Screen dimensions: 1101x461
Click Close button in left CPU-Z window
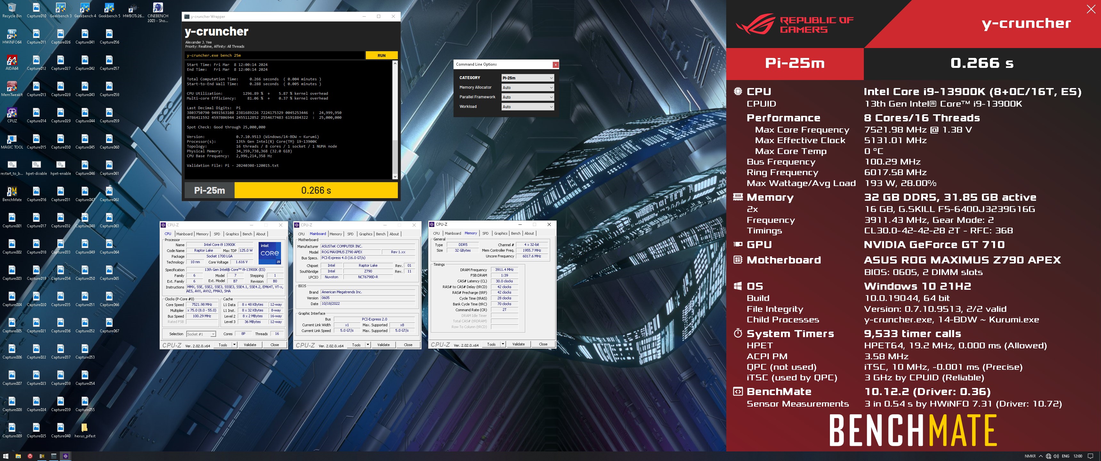pos(274,345)
